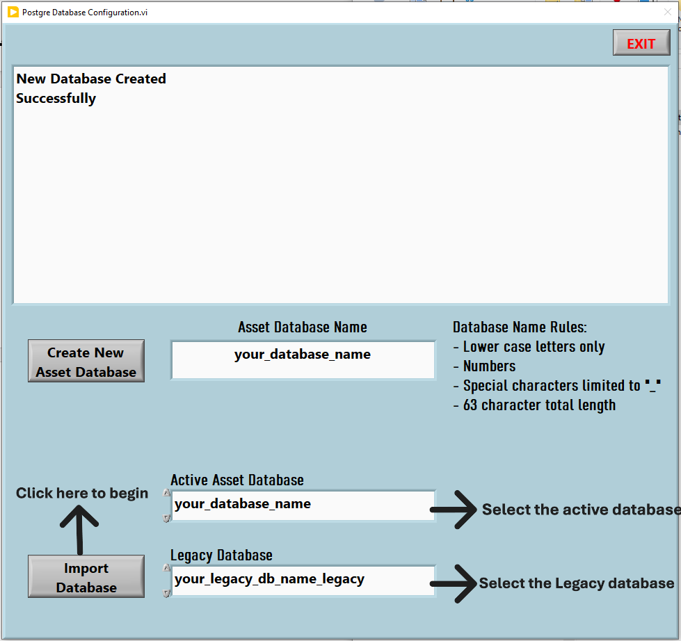Image resolution: width=681 pixels, height=641 pixels.
Task: Click the Import Database button
Action: click(86, 576)
